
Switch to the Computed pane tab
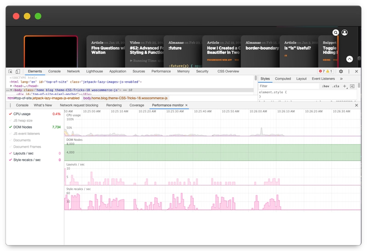(283, 78)
